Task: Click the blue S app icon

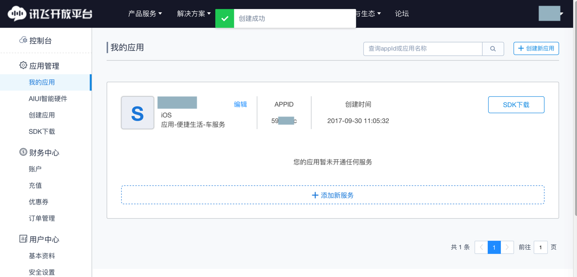Action: [x=138, y=113]
